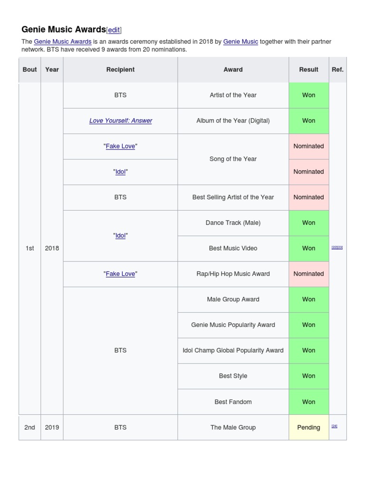
Task: Click the edit link beside Genie Music Awards heading
Action: 114,30
